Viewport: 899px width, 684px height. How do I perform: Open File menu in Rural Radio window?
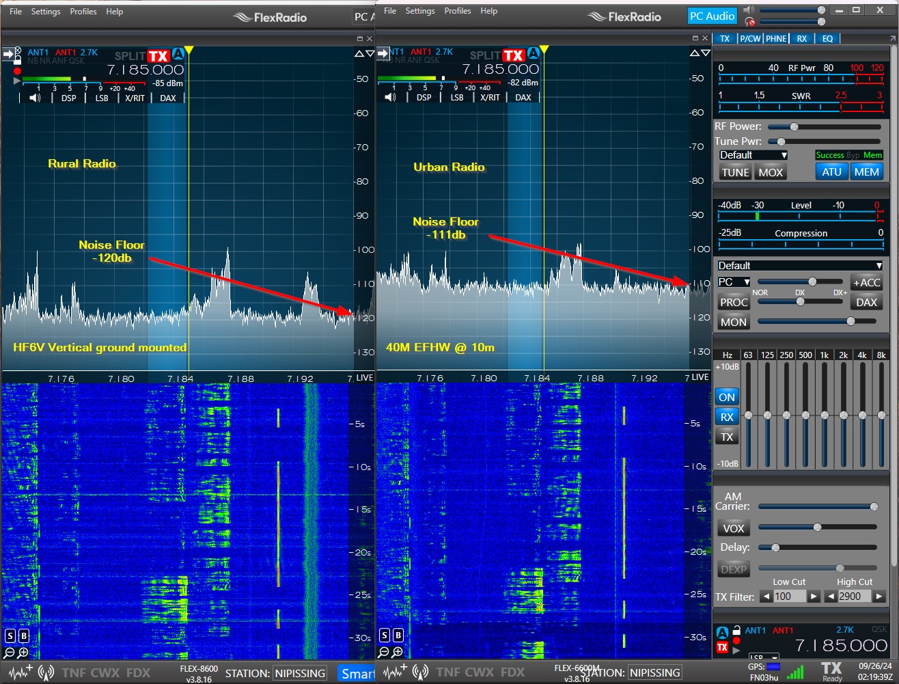click(16, 12)
